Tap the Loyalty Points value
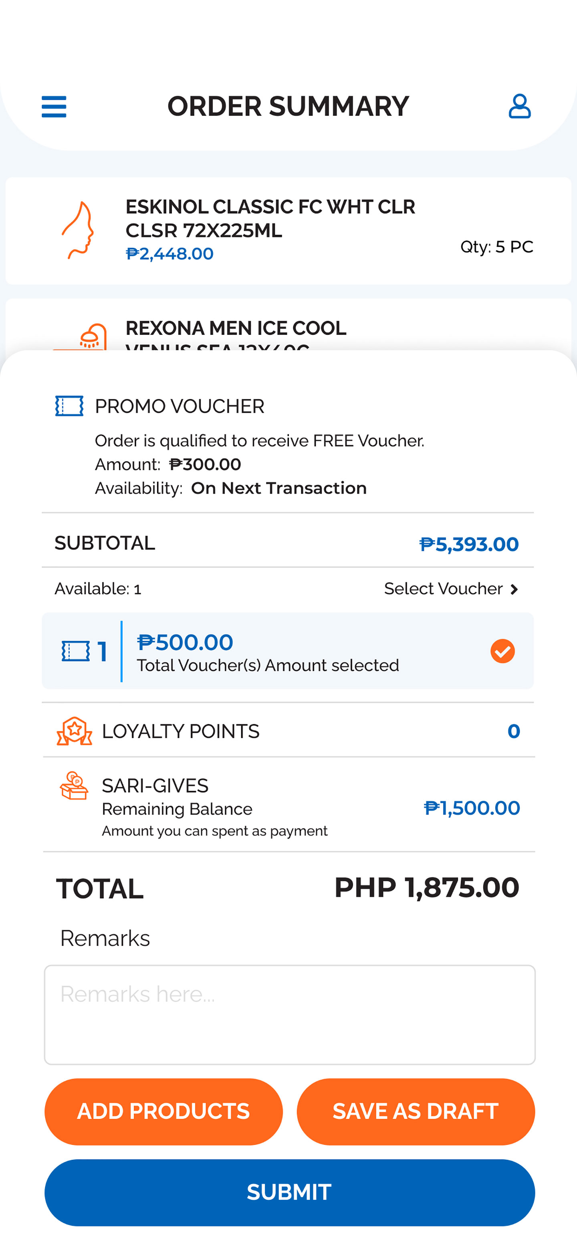Image resolution: width=577 pixels, height=1250 pixels. tap(513, 731)
